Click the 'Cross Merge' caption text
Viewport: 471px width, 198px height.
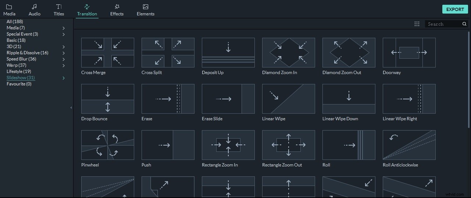pos(93,73)
